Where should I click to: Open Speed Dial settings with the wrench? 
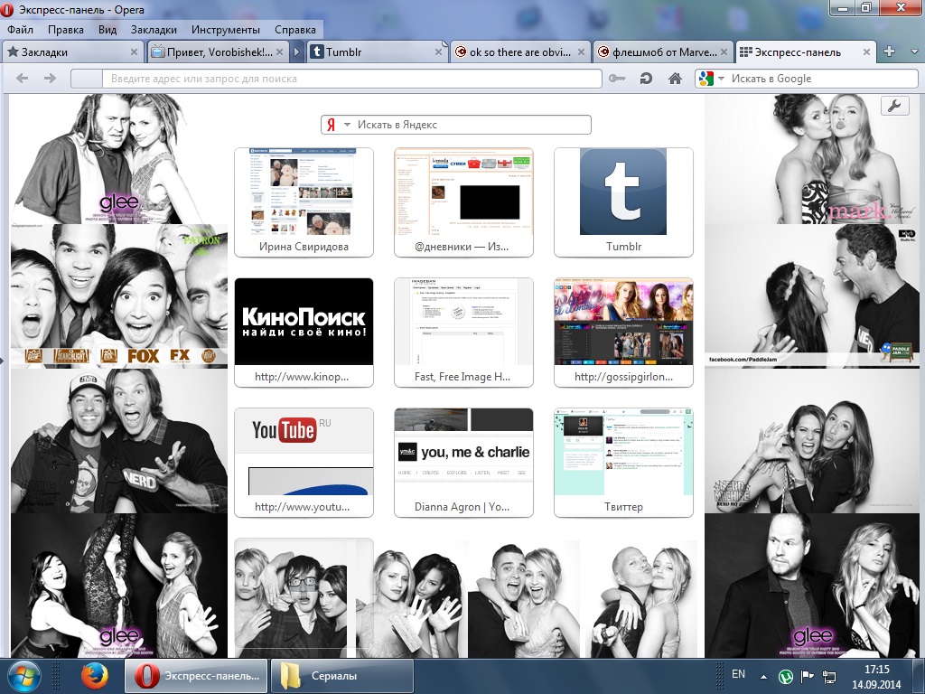pos(894,107)
